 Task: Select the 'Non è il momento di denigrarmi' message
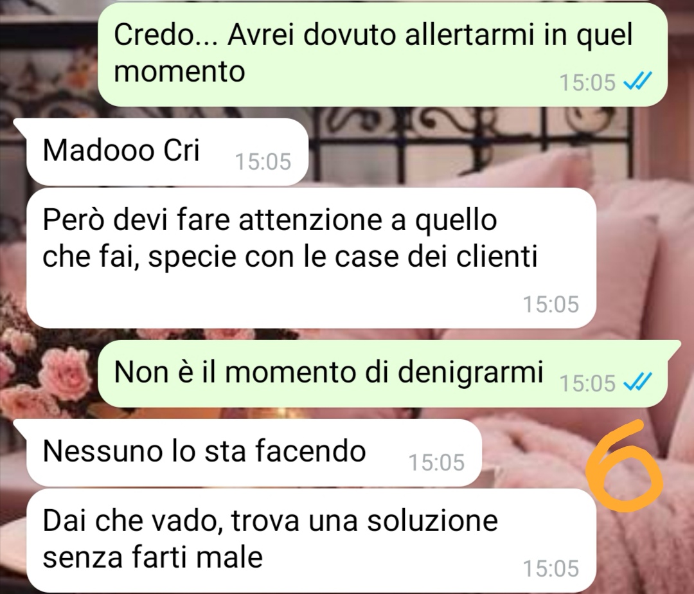(x=382, y=374)
